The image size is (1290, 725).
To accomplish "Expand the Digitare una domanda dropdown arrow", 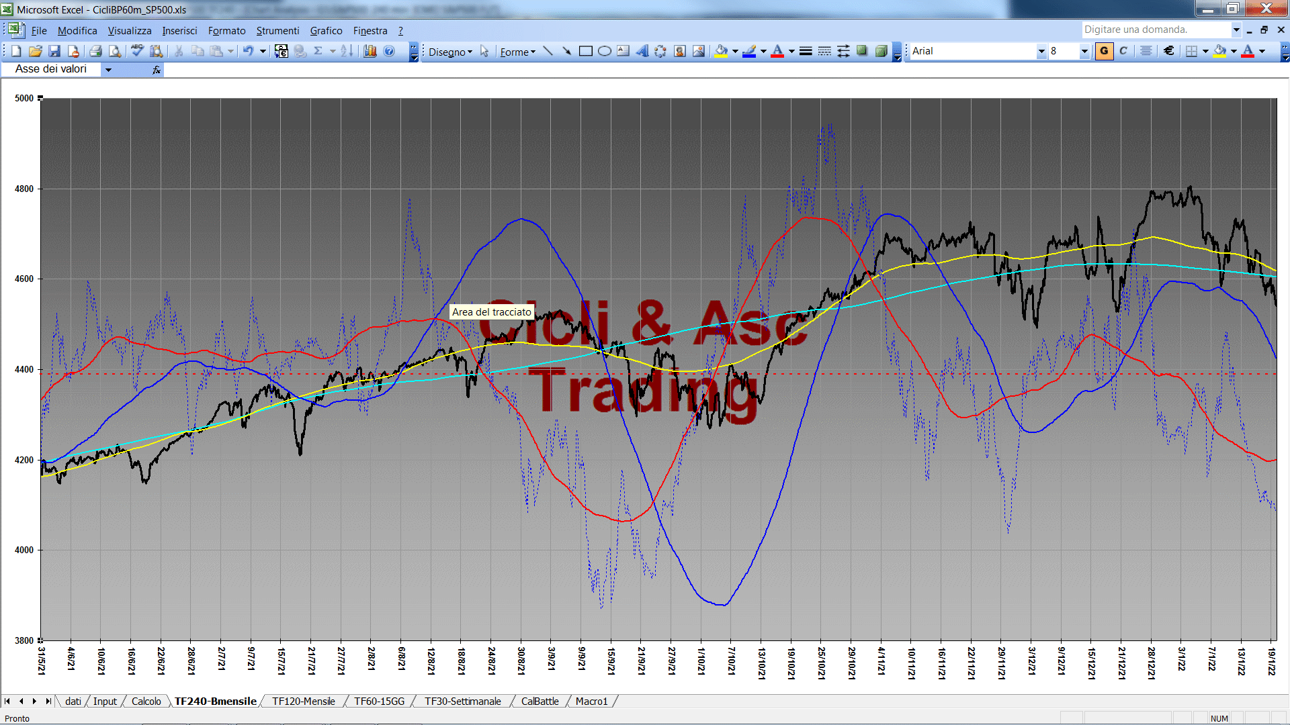I will click(x=1236, y=30).
